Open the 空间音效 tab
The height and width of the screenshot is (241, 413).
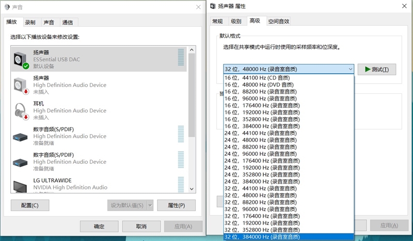[x=279, y=22]
